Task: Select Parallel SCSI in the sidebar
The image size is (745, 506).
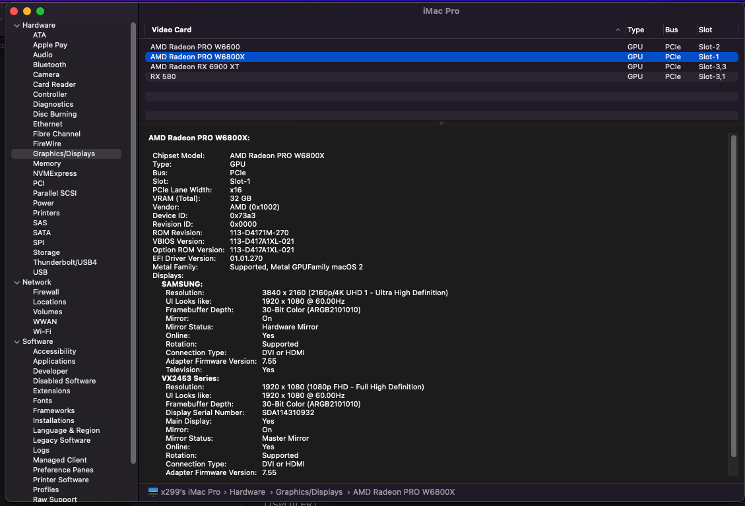Action: click(55, 194)
